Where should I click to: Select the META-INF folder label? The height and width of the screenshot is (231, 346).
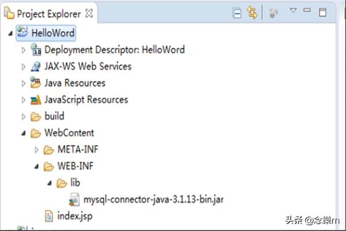[78, 150]
